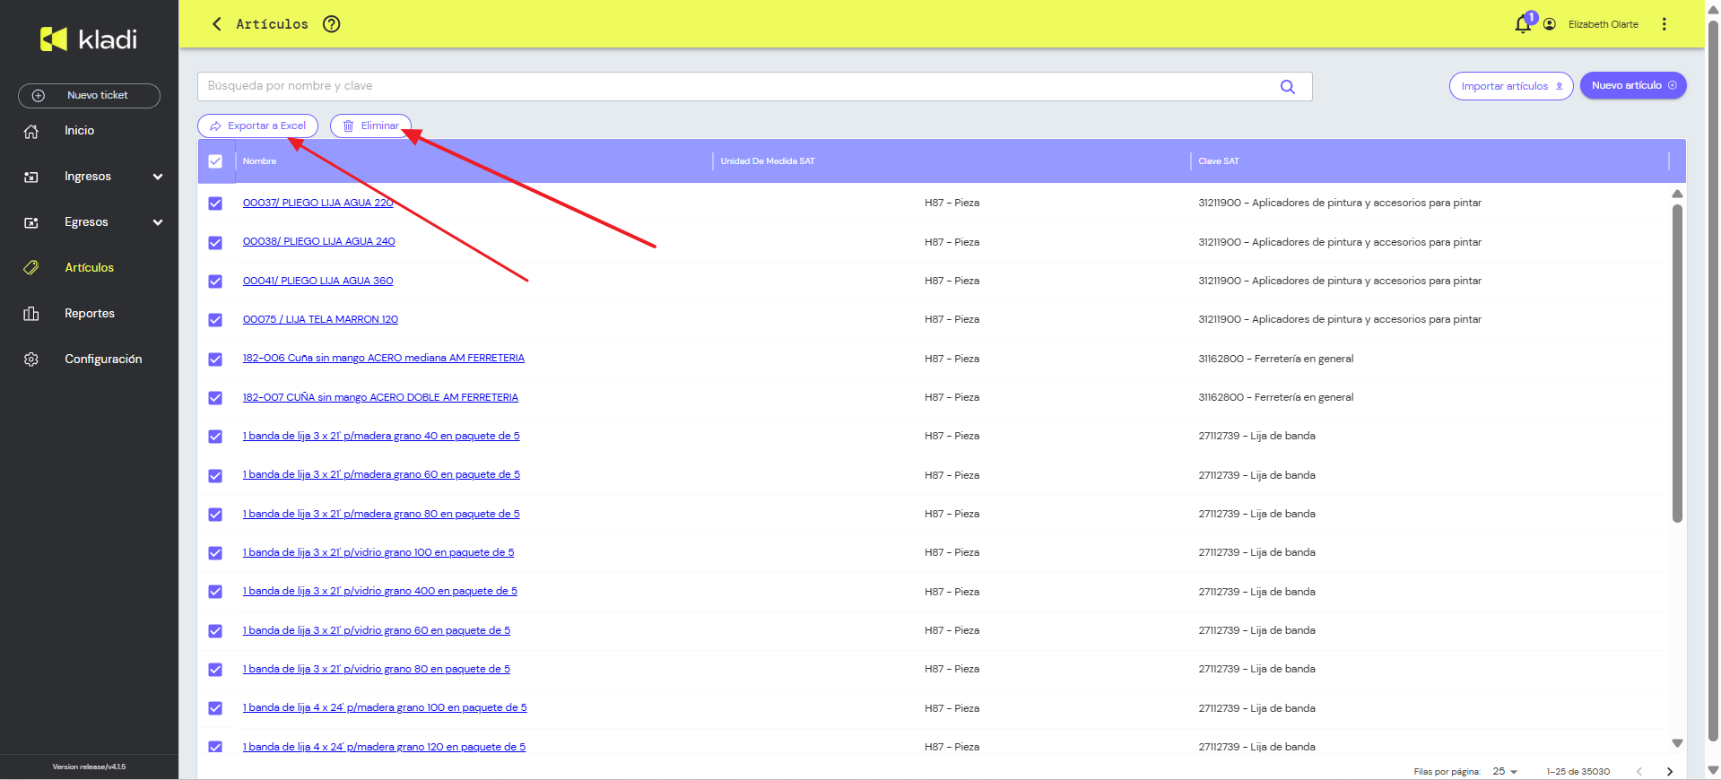Screen dimensions: 1721x780
Task: Expand the Egresos submenu chevron
Action: point(158,222)
